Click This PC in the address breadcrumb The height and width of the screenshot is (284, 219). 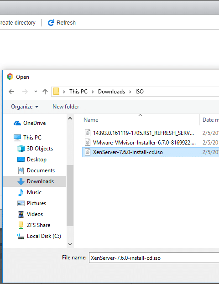(78, 92)
